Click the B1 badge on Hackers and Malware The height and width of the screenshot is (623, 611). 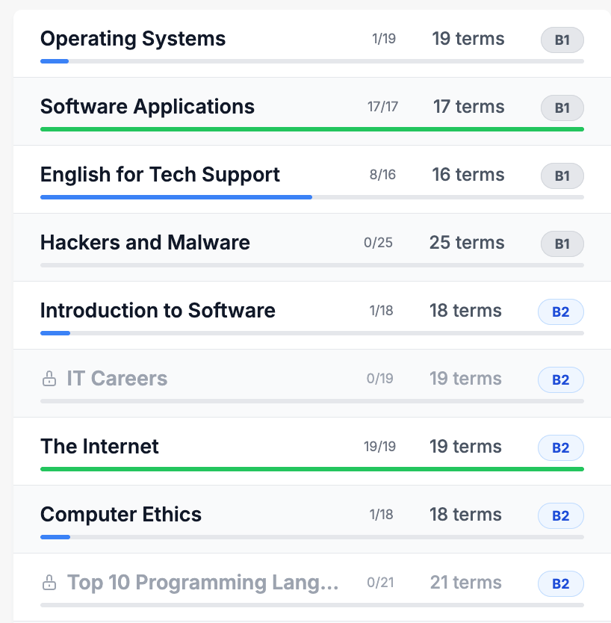tap(562, 244)
